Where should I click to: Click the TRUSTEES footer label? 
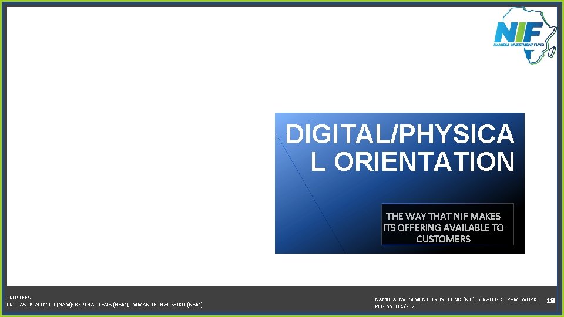point(19,298)
